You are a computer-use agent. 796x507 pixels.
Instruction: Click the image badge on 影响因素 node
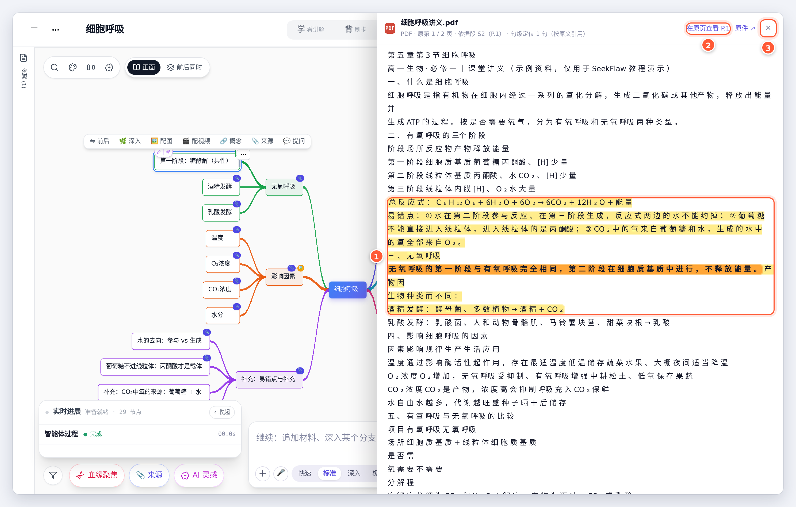point(301,268)
